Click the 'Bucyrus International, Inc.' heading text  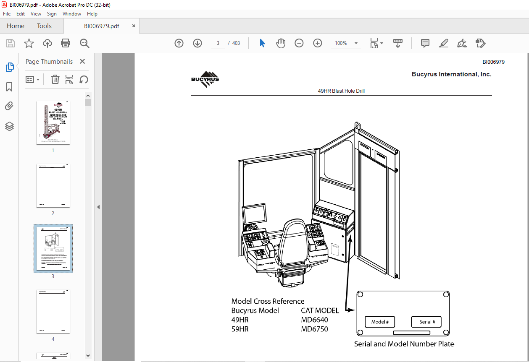pos(451,74)
